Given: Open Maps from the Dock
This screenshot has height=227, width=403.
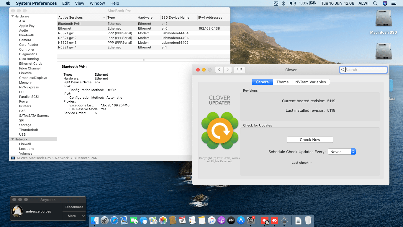Looking at the screenshot, I should pyautogui.click(x=153, y=220).
